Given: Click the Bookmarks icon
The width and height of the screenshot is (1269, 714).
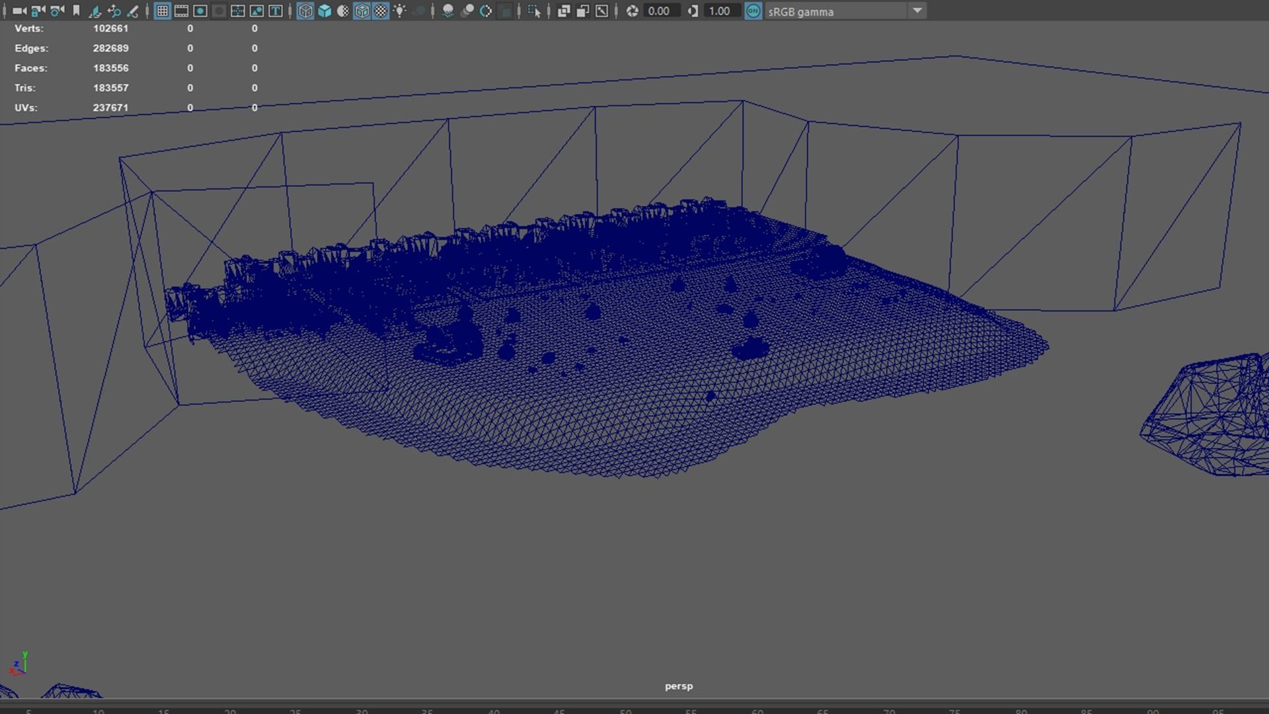Looking at the screenshot, I should pyautogui.click(x=76, y=11).
